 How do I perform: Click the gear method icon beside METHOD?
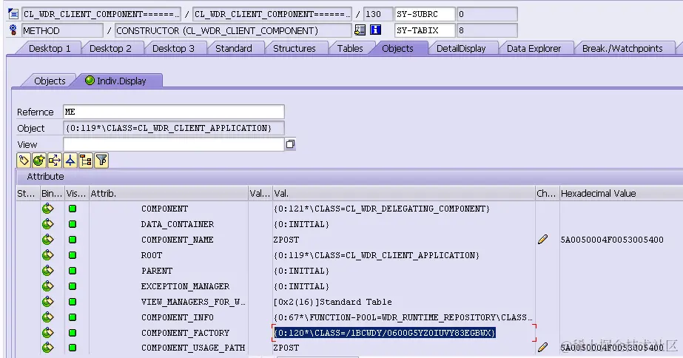(x=13, y=30)
